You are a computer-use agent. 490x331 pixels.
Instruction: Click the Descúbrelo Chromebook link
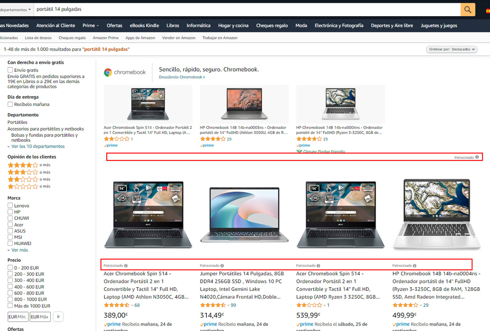182,77
